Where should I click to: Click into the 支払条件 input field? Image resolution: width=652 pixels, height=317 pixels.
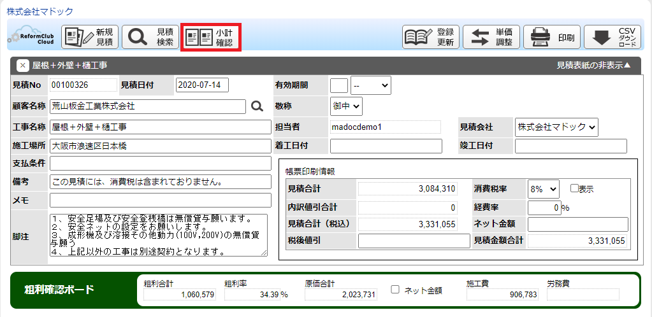click(160, 164)
